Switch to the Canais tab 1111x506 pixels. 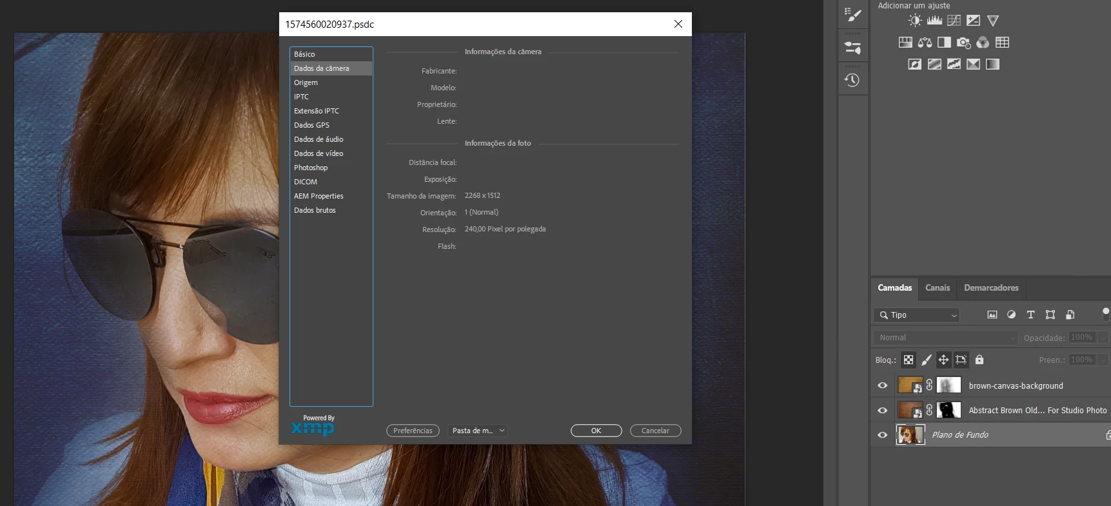click(938, 288)
